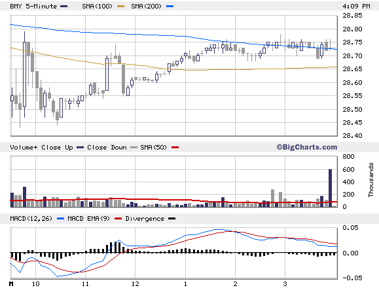Click the SMA(50) volume legend label
This screenshot has height=290, width=379.
(153, 148)
